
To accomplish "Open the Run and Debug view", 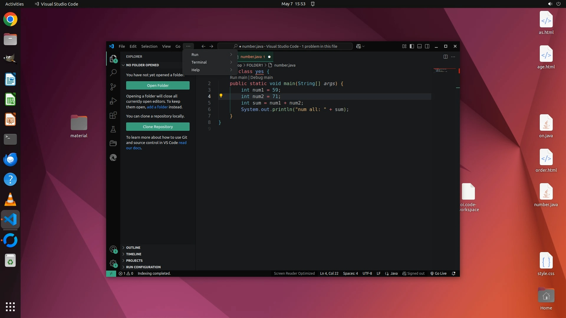I will pos(113,101).
